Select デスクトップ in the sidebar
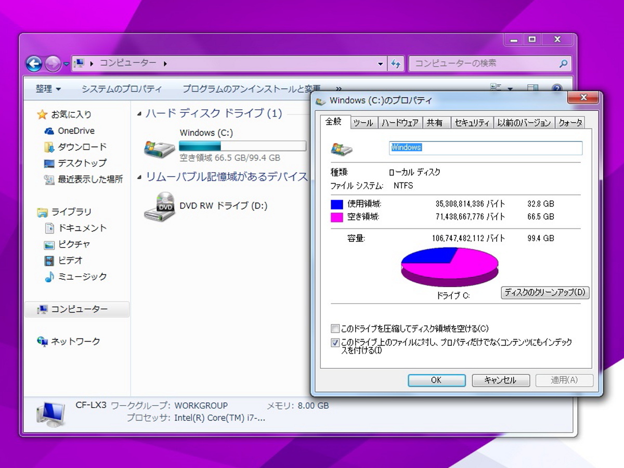 (x=82, y=163)
